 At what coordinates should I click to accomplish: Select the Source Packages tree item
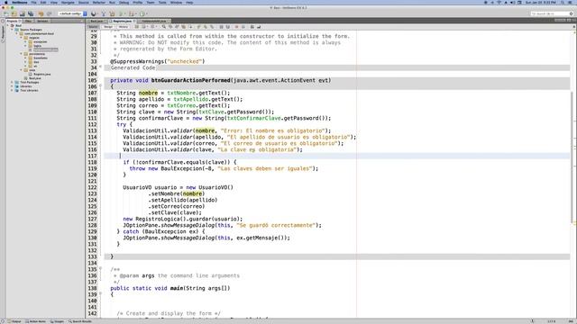[x=31, y=30]
